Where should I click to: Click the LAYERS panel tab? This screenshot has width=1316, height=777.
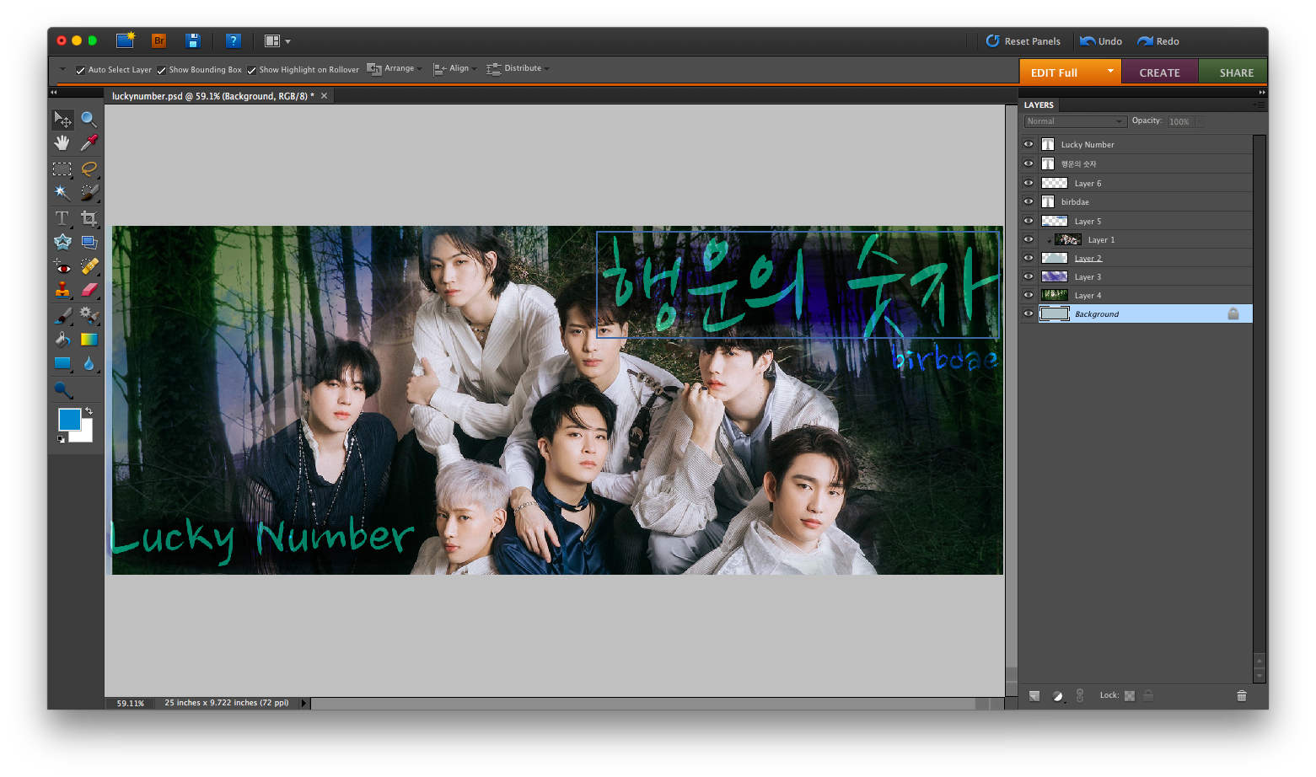coord(1039,105)
